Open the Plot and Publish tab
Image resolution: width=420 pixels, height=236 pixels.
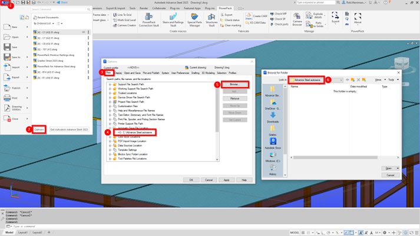pyautogui.click(x=151, y=73)
